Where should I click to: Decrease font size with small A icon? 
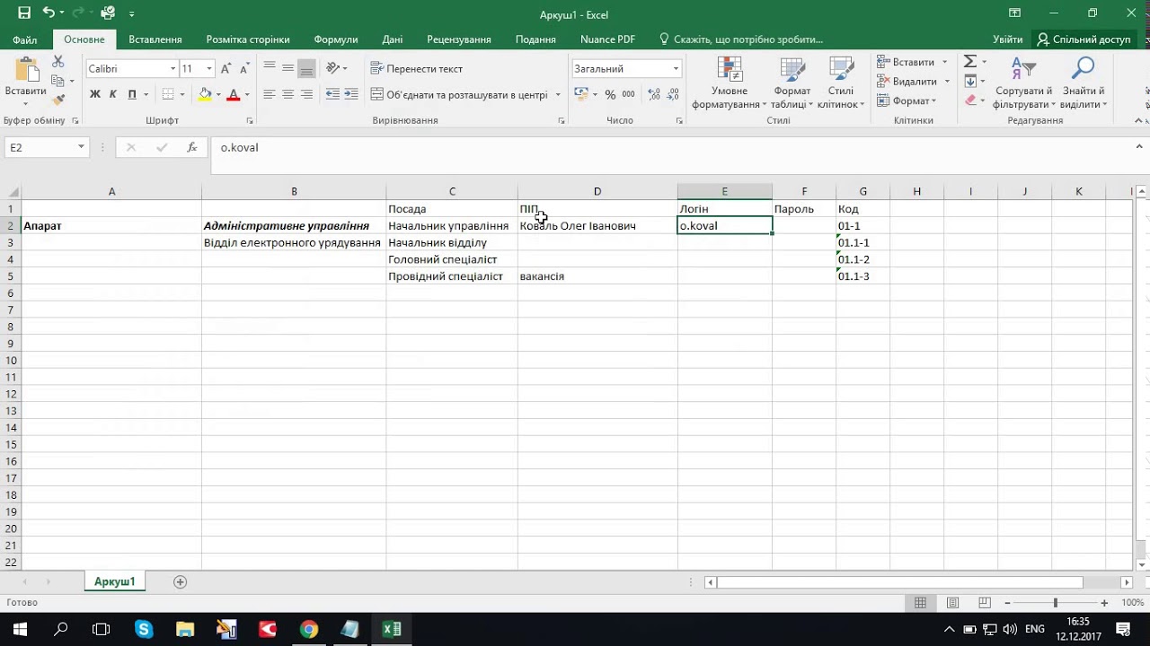(x=244, y=68)
